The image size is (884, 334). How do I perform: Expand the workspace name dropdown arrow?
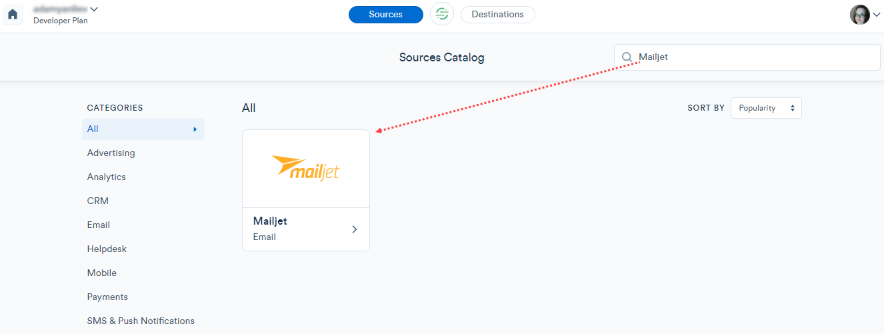[94, 9]
